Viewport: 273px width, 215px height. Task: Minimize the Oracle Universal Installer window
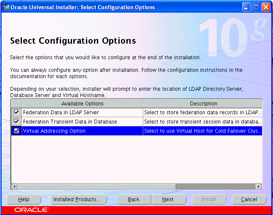coord(246,7)
